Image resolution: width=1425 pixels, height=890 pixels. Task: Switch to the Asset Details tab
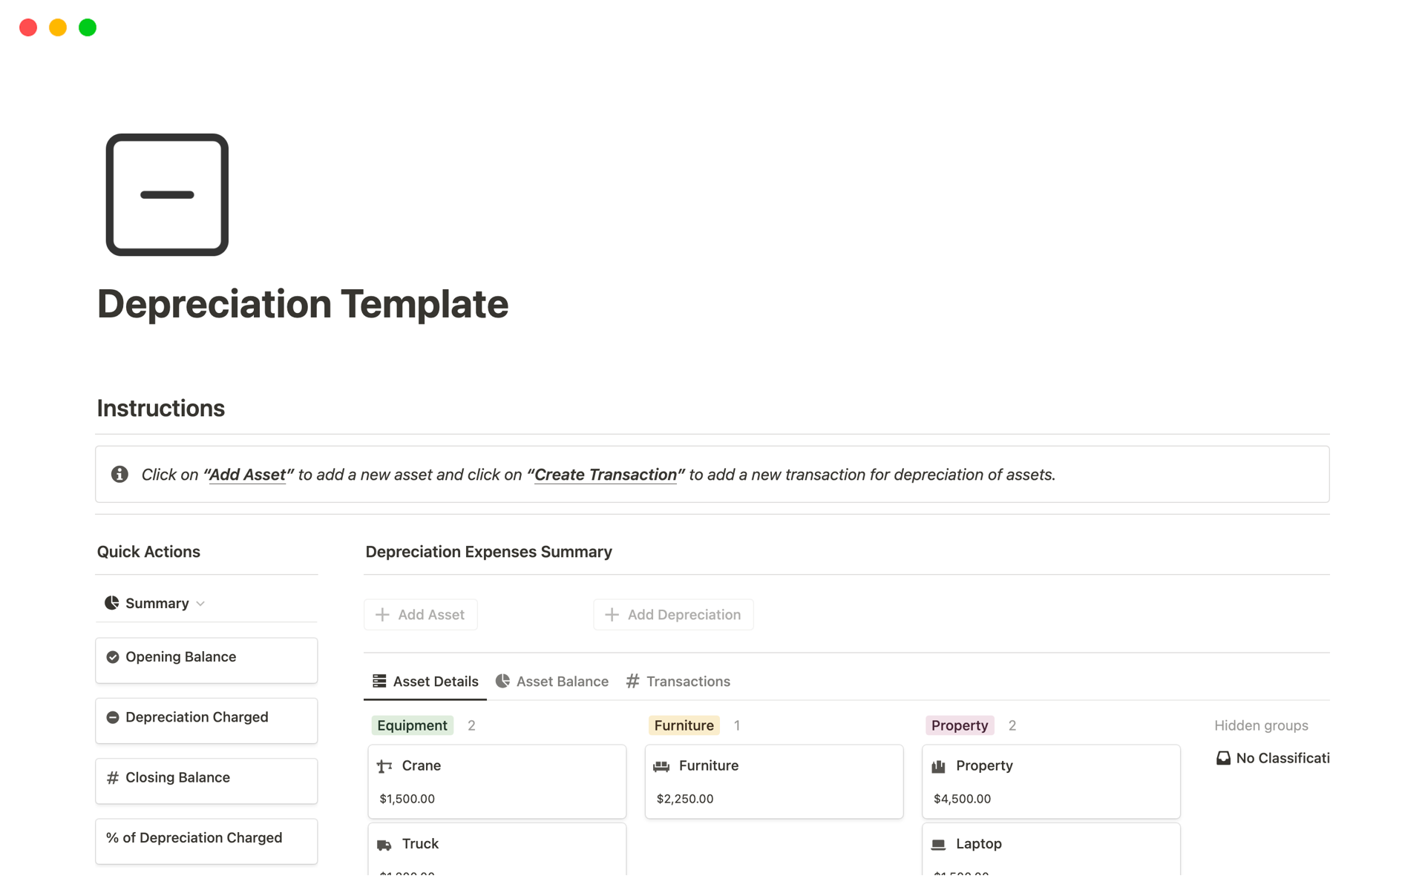pos(426,681)
